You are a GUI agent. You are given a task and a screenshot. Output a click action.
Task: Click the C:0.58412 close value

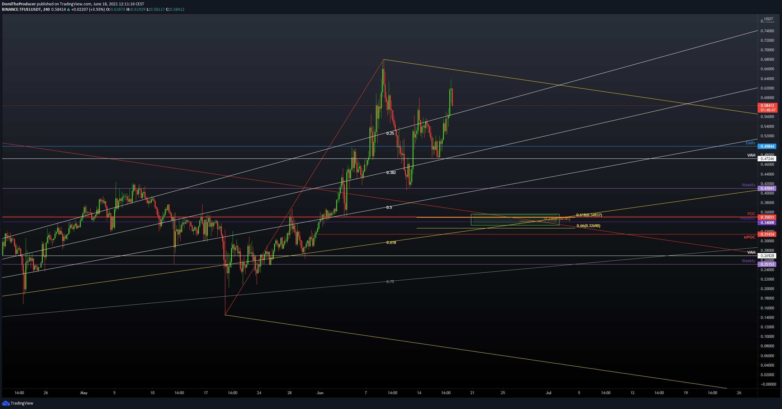pyautogui.click(x=175, y=9)
